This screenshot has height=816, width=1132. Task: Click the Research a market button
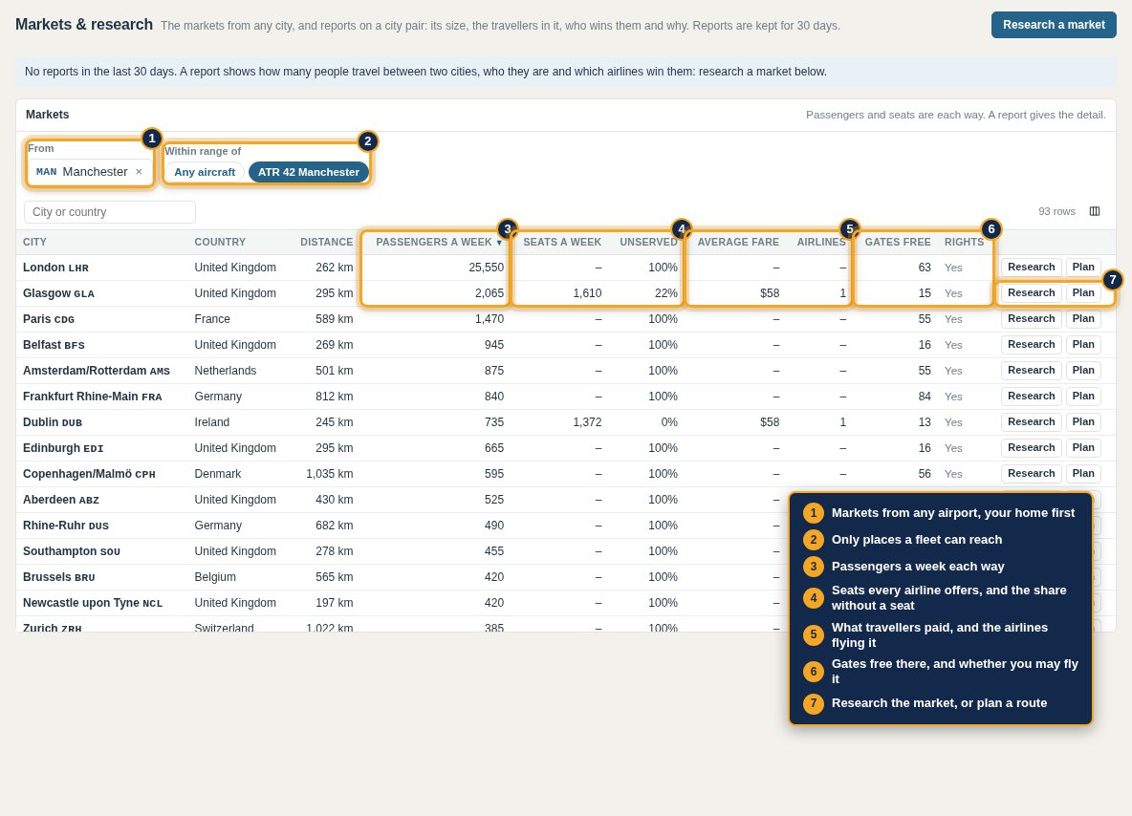(1054, 25)
